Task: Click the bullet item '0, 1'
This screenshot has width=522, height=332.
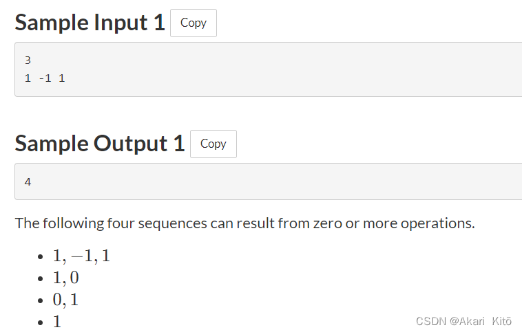Action: [x=65, y=300]
